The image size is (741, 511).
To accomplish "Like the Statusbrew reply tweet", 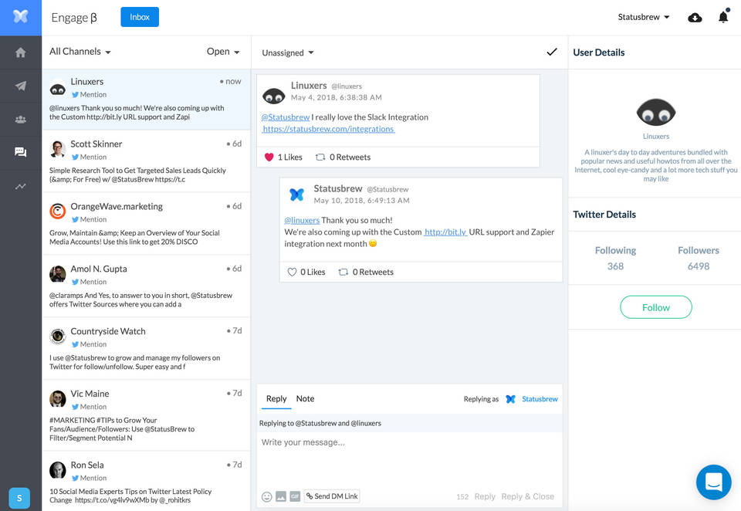I will (292, 272).
